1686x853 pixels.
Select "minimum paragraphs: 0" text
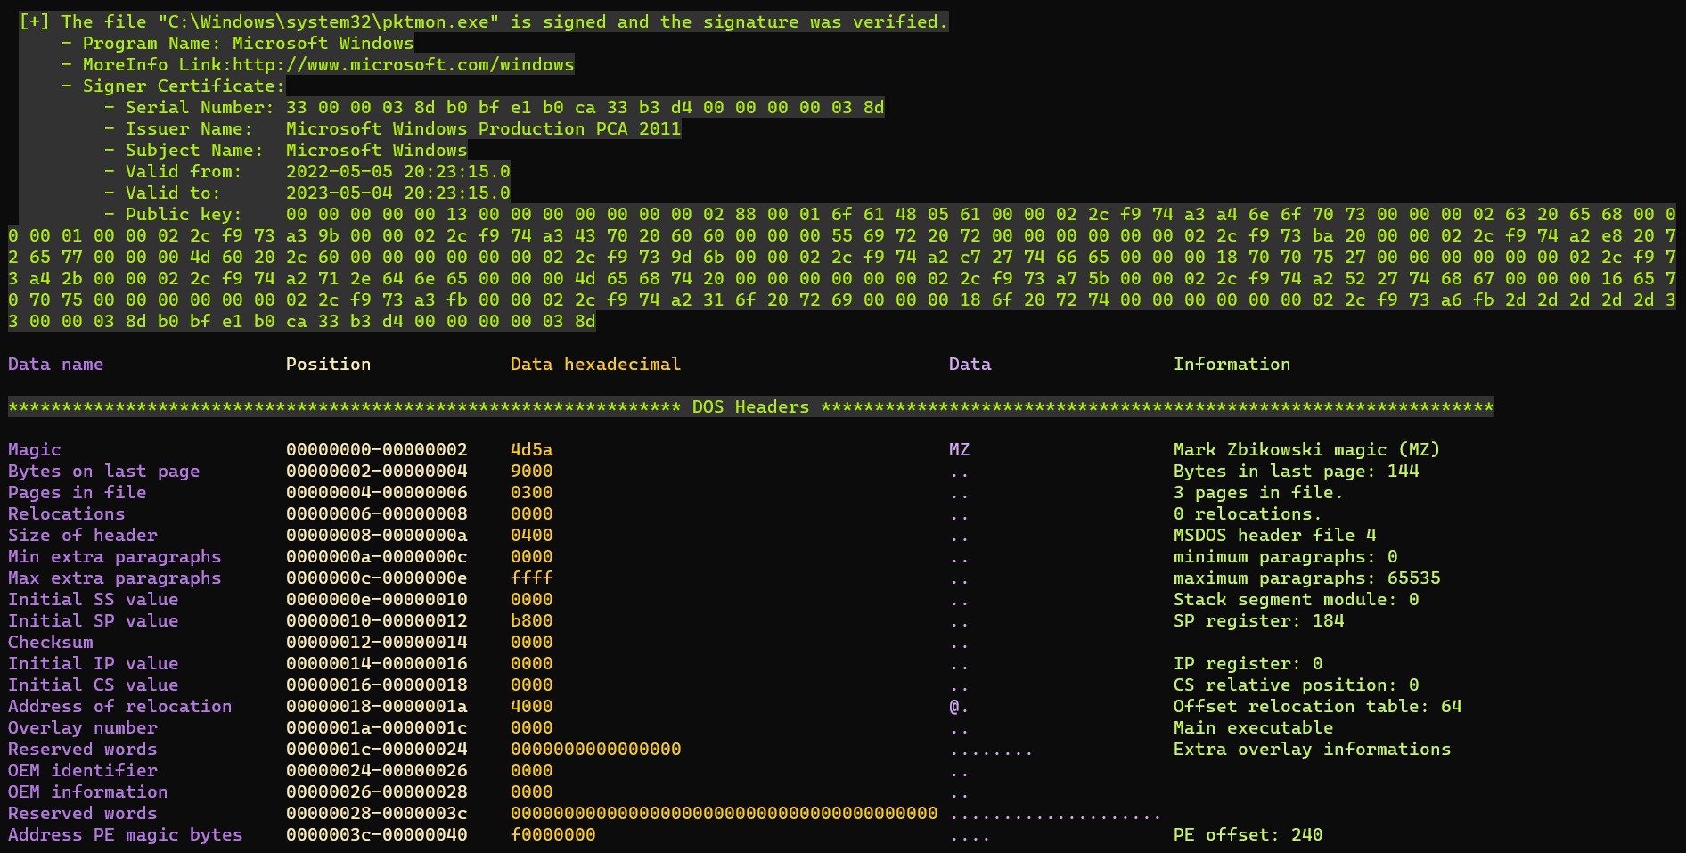coord(1286,557)
